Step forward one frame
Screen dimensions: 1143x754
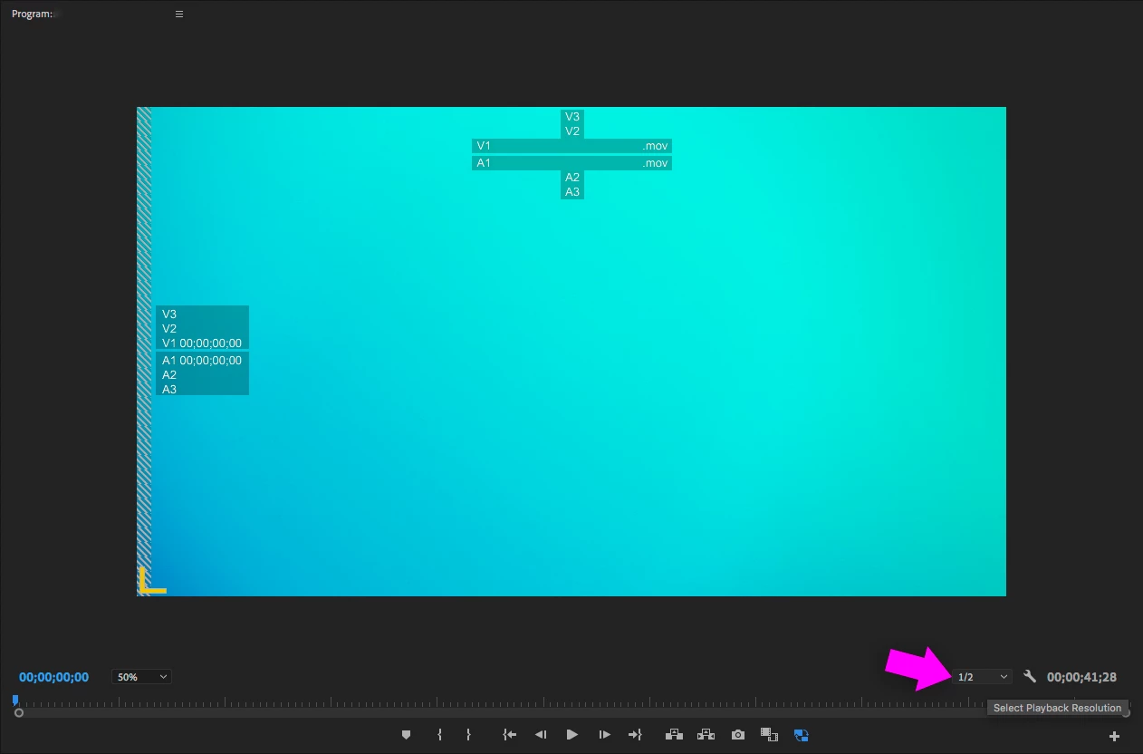(604, 735)
